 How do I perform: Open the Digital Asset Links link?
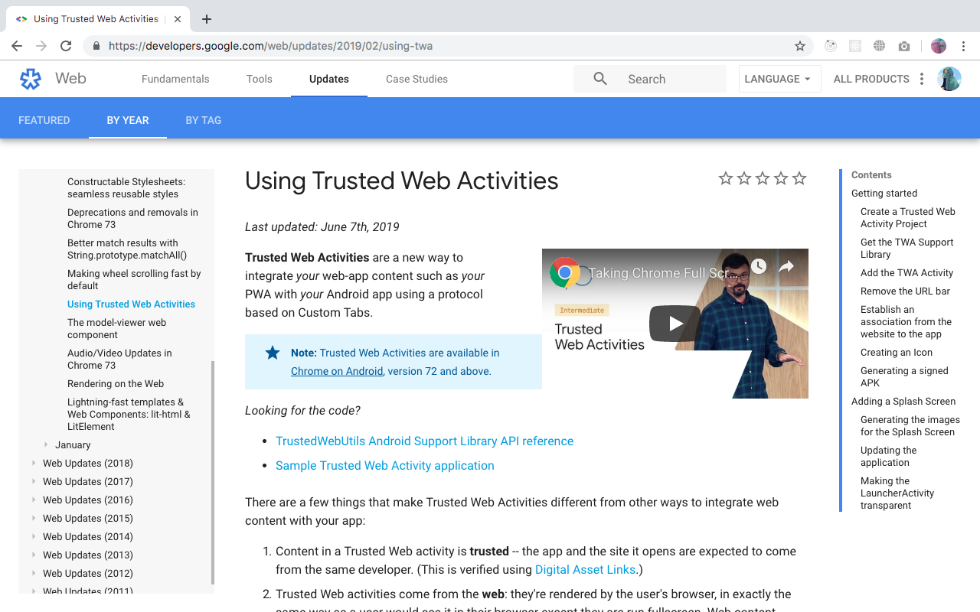coord(585,569)
